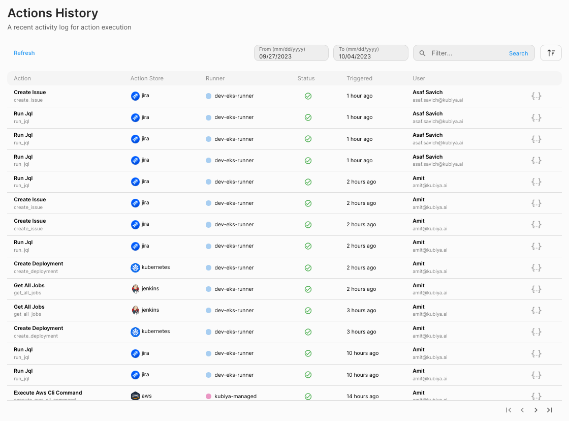The image size is (569, 421).
Task: Click the jenkins icon in first Get All Jobs row
Action: coord(135,289)
